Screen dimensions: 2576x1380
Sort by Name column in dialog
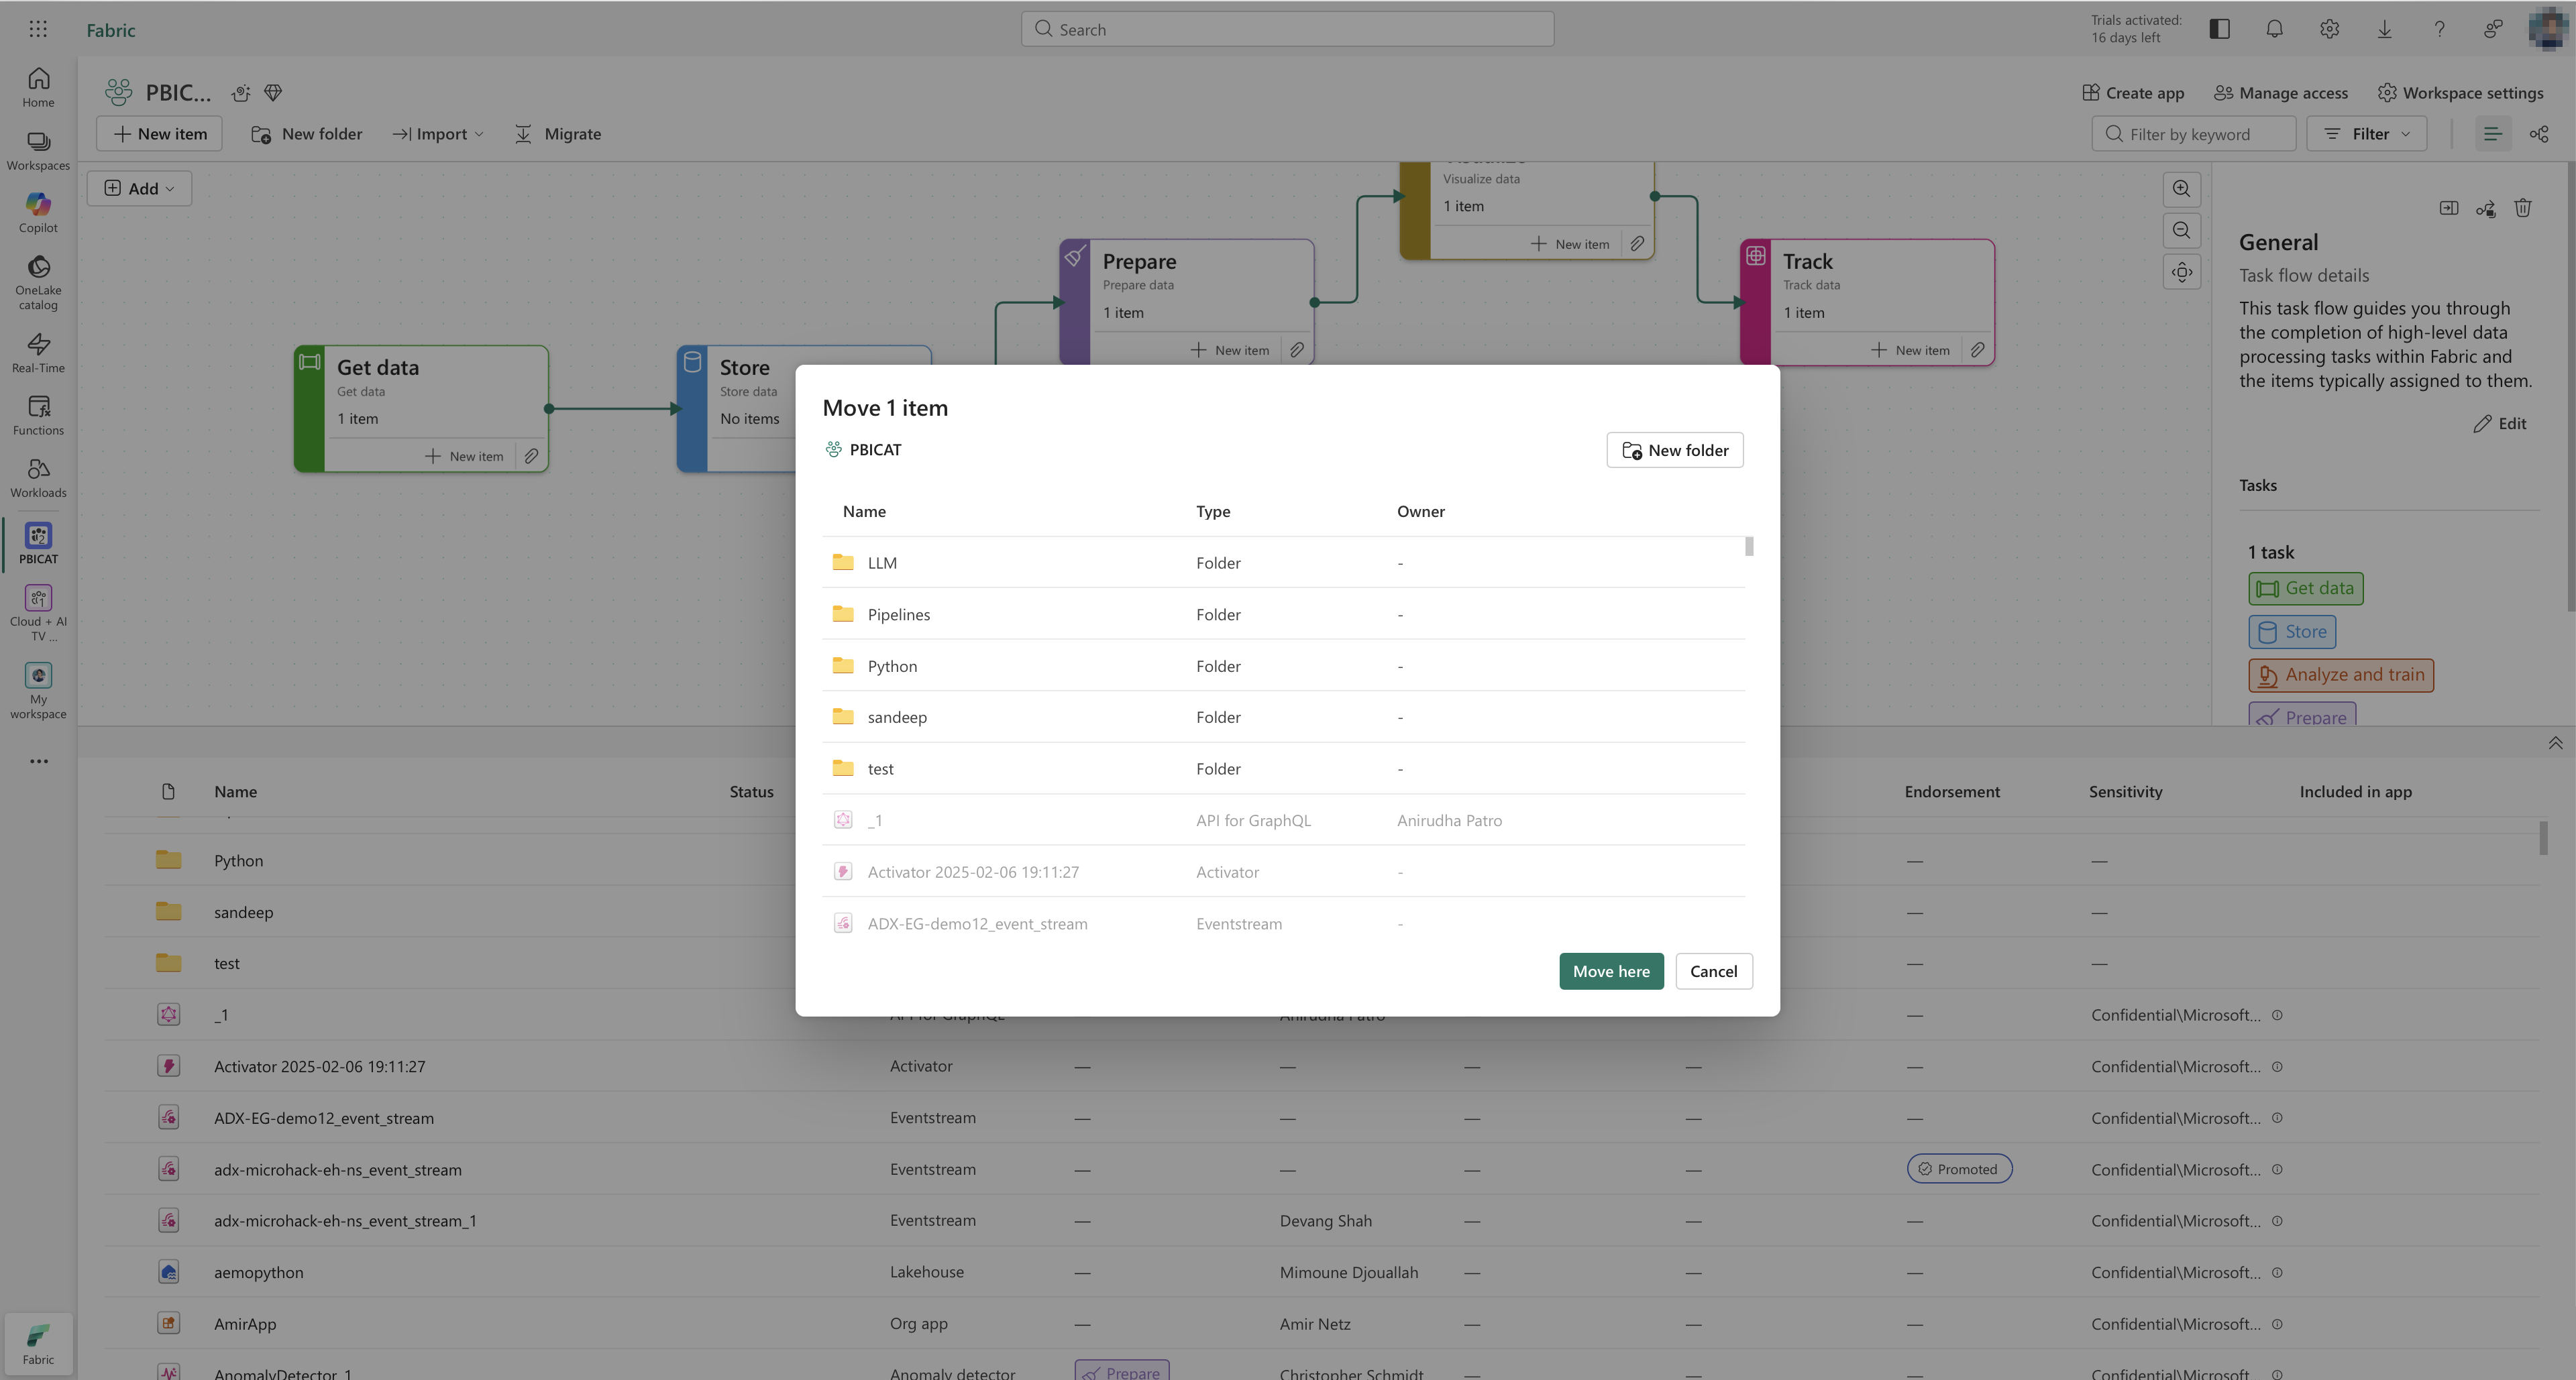[864, 512]
